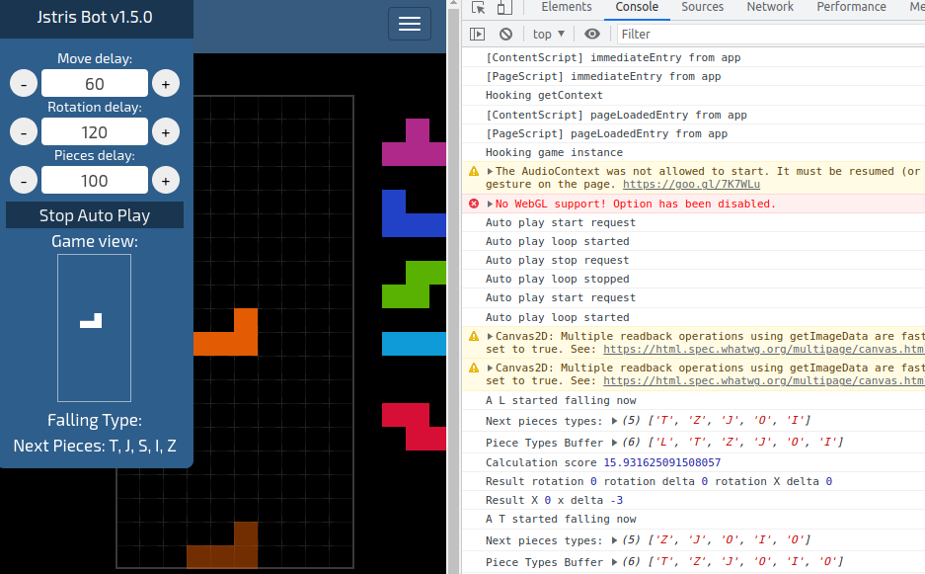Expand the Next pieces array starting with 'T'
The width and height of the screenshot is (925, 574).
614,421
